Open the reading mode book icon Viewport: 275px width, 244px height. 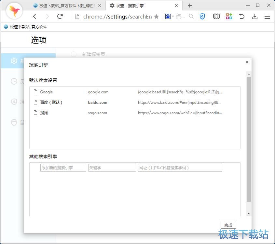click(x=216, y=17)
